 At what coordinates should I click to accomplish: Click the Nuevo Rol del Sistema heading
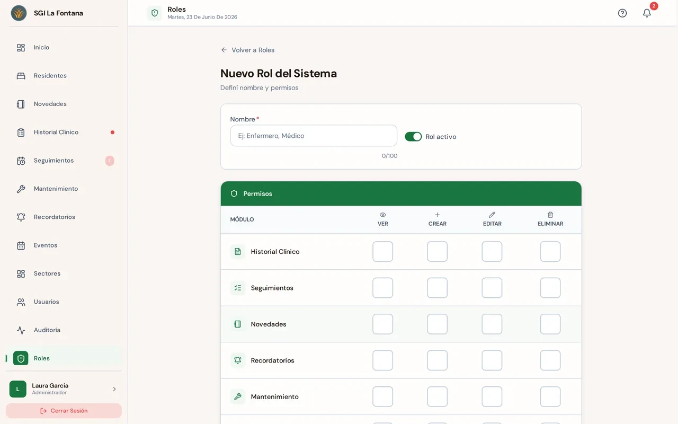(279, 74)
